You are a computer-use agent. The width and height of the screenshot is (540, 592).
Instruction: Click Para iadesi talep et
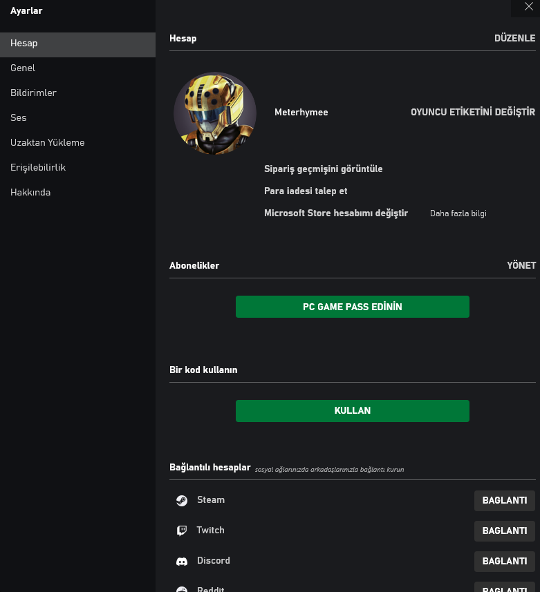coord(306,191)
